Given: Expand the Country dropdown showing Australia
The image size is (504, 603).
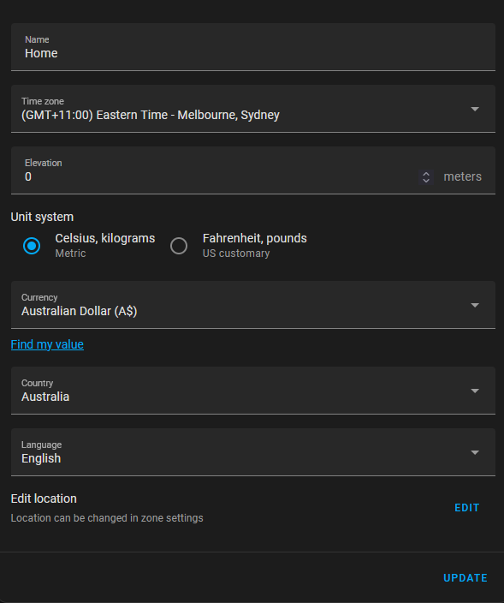Looking at the screenshot, I should 253,391.
